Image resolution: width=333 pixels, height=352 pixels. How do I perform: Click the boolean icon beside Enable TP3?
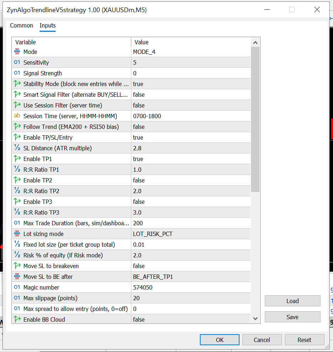(17, 201)
